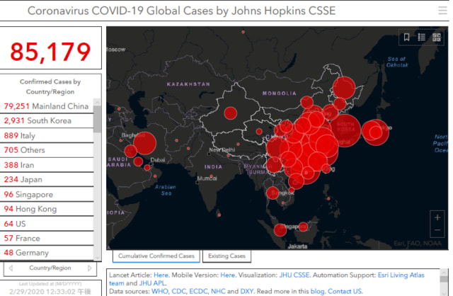Switch to Cumulative Confirmed Cases tab
The width and height of the screenshot is (453, 296).
pos(156,256)
